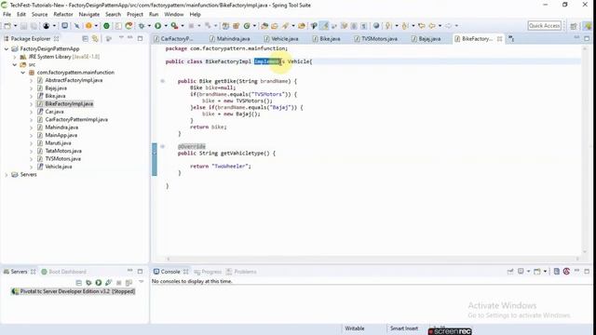The height and width of the screenshot is (335, 596).
Task: Expand the Servers project node in explorer
Action: 7,175
